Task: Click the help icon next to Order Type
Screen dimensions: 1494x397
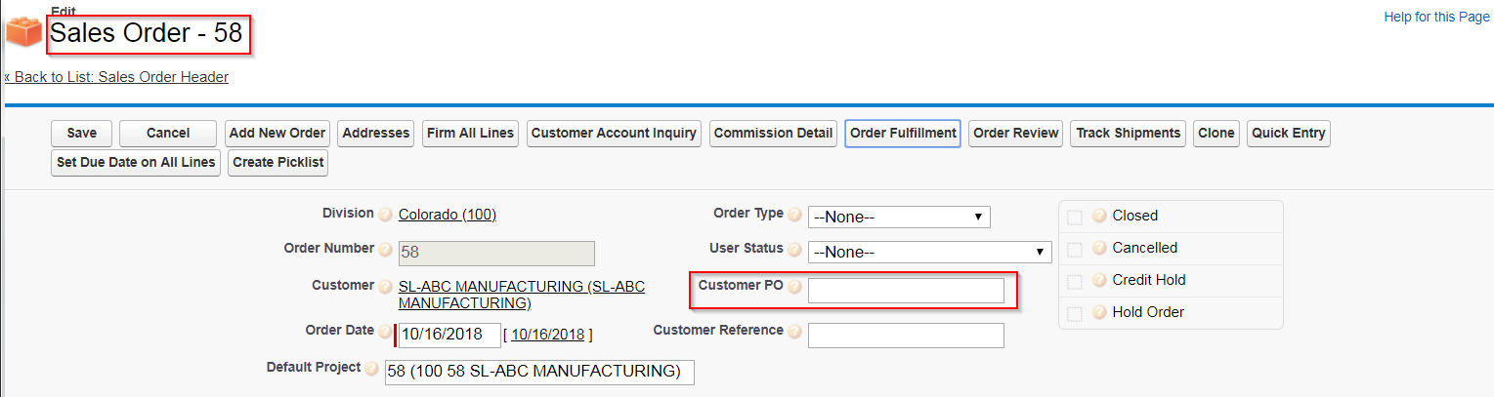Action: click(795, 216)
